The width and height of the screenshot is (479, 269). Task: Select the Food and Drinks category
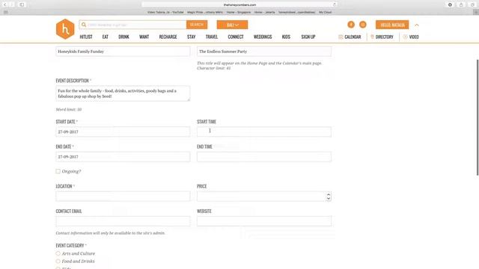coord(58,262)
